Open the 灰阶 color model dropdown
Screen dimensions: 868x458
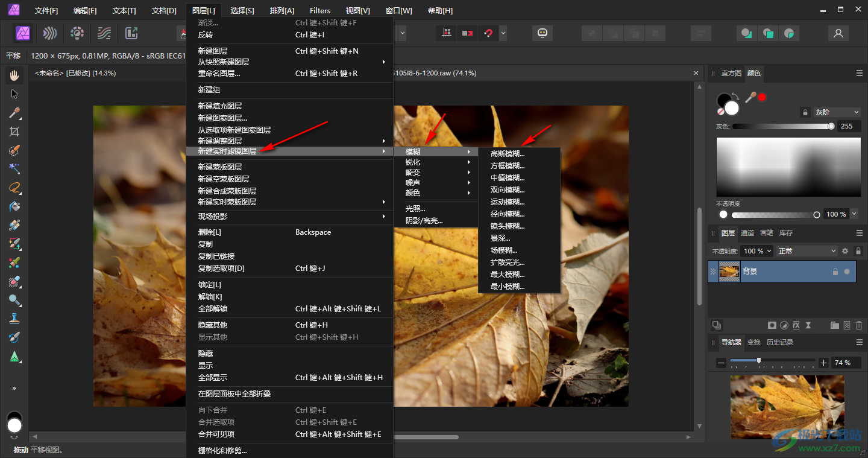tap(837, 112)
